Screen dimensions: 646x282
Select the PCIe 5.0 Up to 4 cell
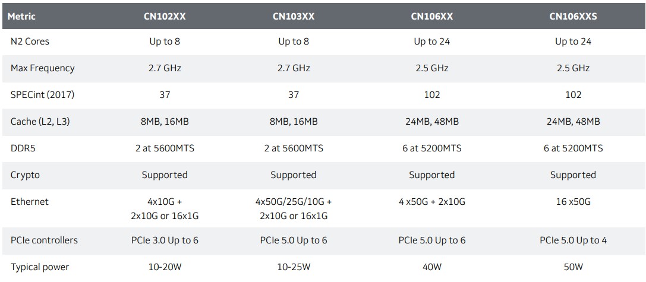coord(573,240)
